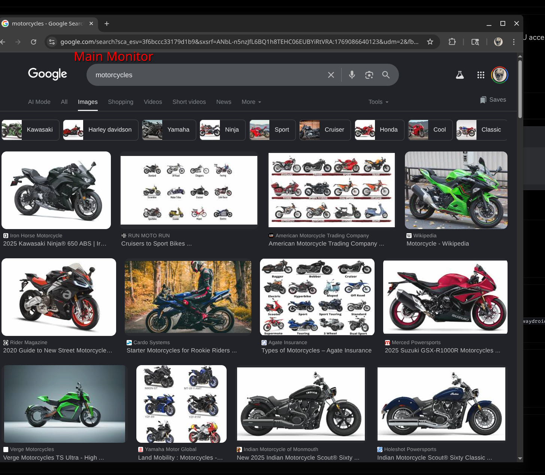Reload the current page
The height and width of the screenshot is (475, 545).
coord(33,42)
